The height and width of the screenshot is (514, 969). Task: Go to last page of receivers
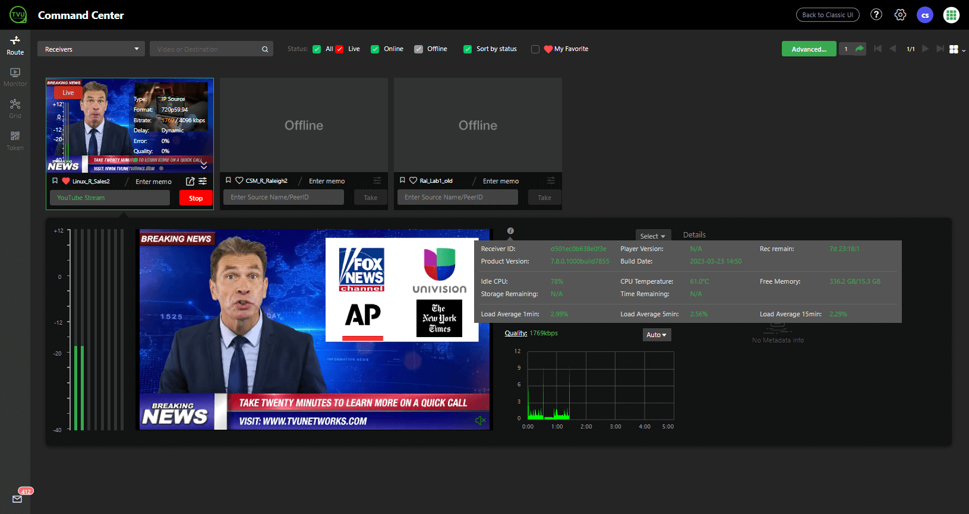(x=940, y=49)
